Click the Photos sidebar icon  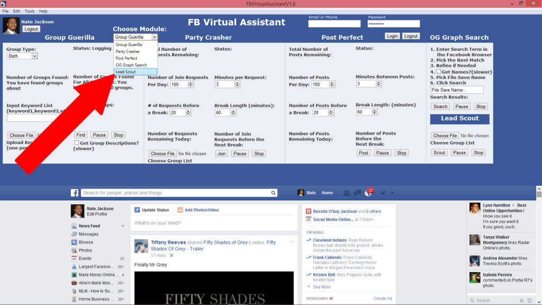click(x=74, y=250)
